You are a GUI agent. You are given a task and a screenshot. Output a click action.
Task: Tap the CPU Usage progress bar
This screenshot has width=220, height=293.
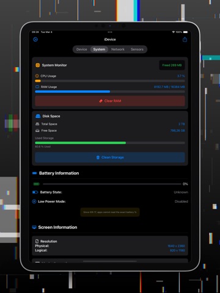[x=110, y=81]
